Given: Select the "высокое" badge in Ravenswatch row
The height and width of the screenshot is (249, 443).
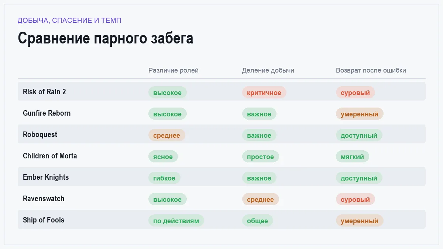Looking at the screenshot, I should 168,199.
